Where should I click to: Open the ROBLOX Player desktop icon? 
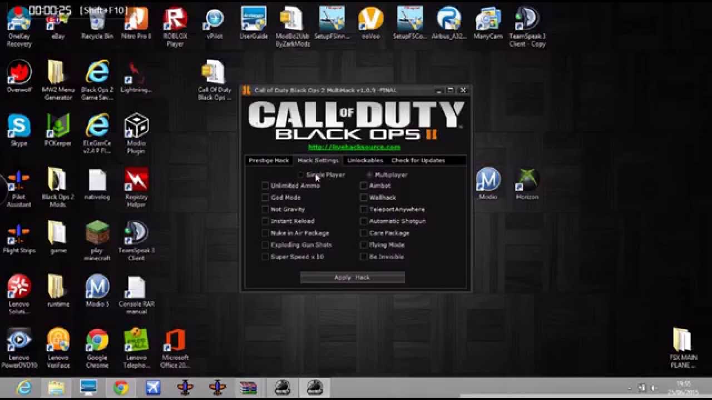pos(175,27)
